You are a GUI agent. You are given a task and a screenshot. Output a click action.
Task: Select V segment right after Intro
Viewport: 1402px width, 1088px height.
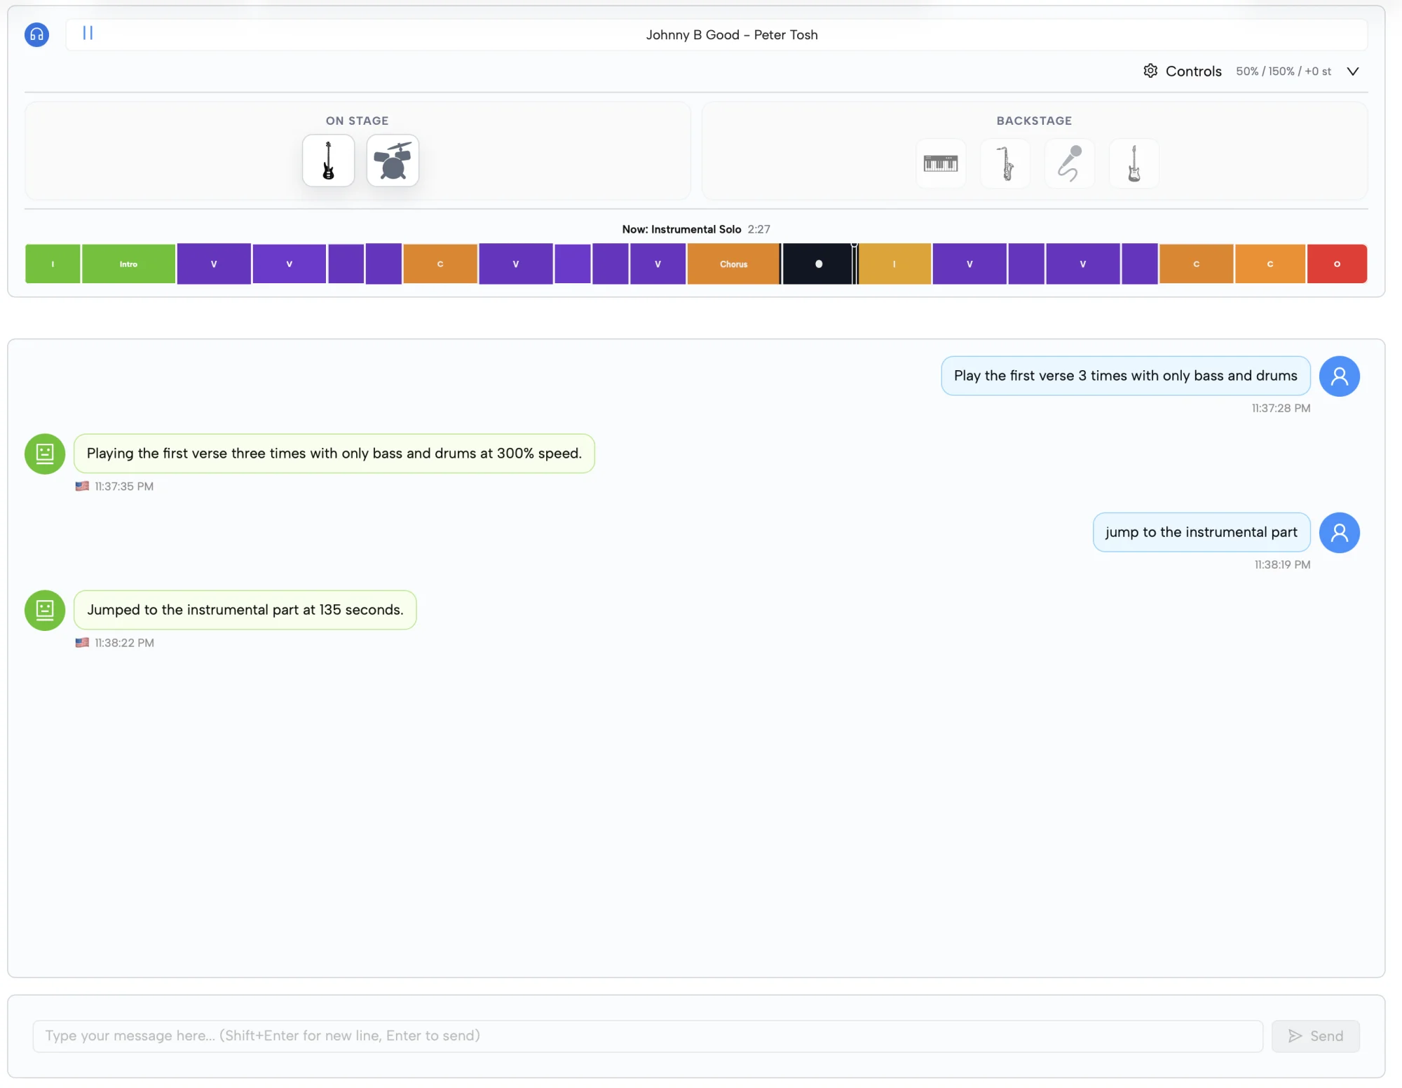tap(214, 264)
